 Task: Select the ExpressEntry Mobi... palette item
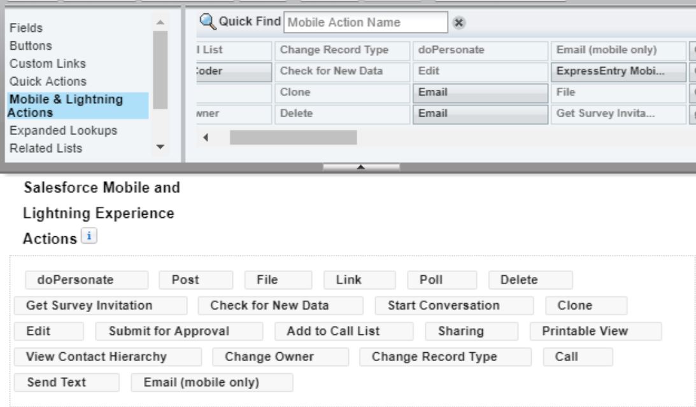[x=618, y=72]
